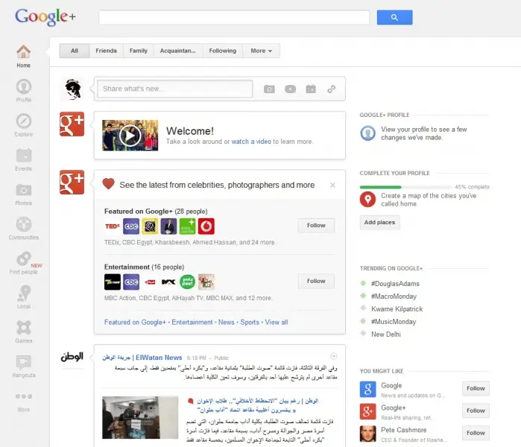
Task: Open the Communities icon in sidebar
Action: [x=24, y=224]
